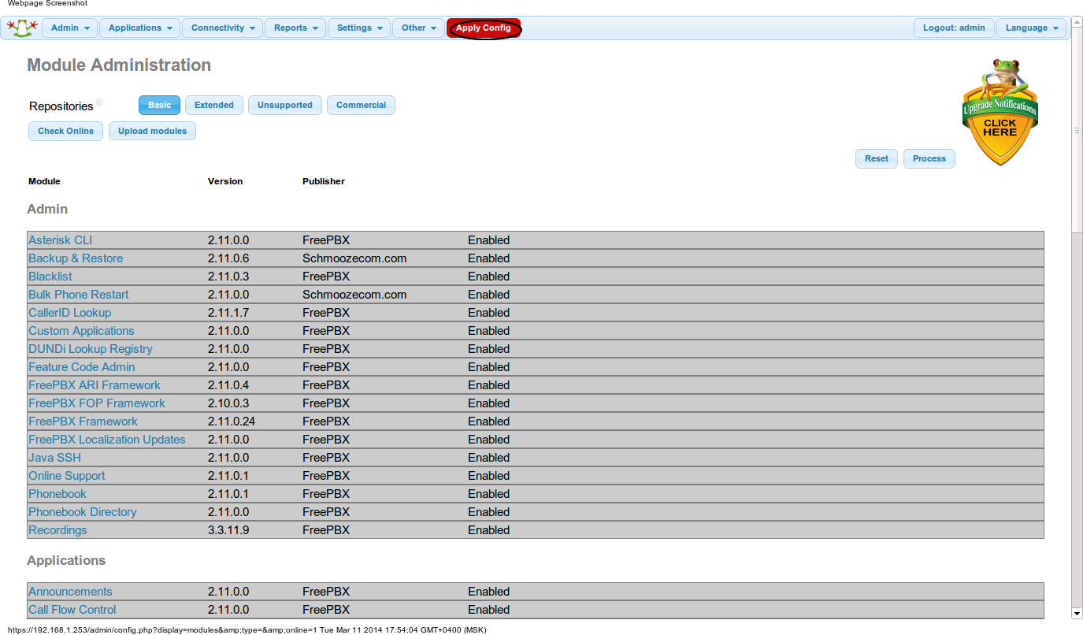1083x635 pixels.
Task: Click Schmoozecom.com publisher for Backup & Restore
Action: click(354, 258)
